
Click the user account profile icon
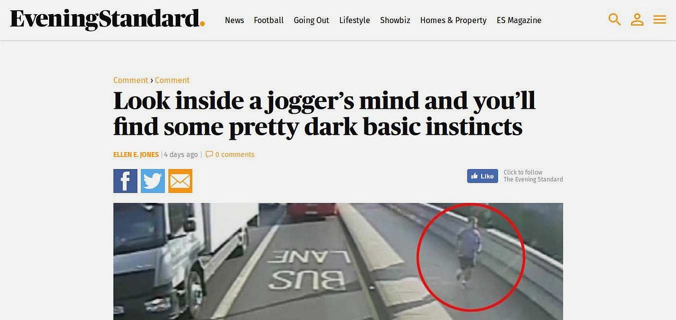637,20
